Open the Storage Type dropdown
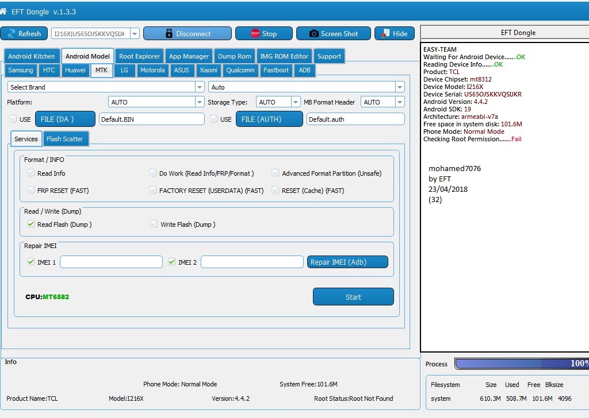Image resolution: width=589 pixels, height=418 pixels. coord(278,102)
